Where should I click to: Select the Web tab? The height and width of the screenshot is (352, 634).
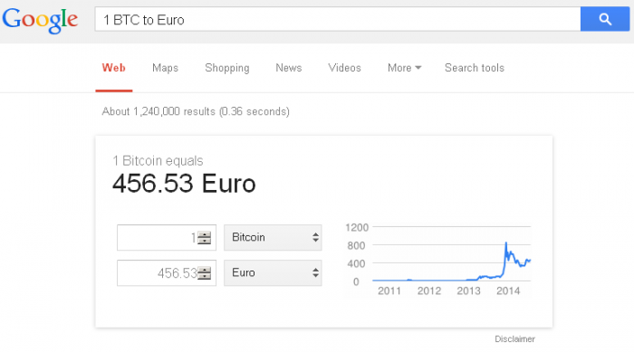pos(113,68)
